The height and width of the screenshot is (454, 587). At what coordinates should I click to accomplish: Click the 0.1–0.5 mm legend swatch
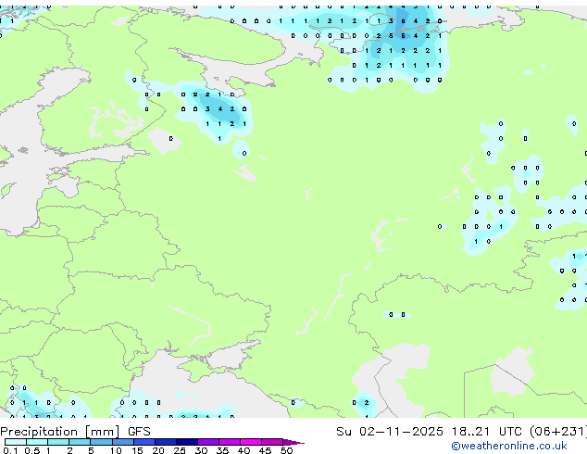[x=16, y=442]
